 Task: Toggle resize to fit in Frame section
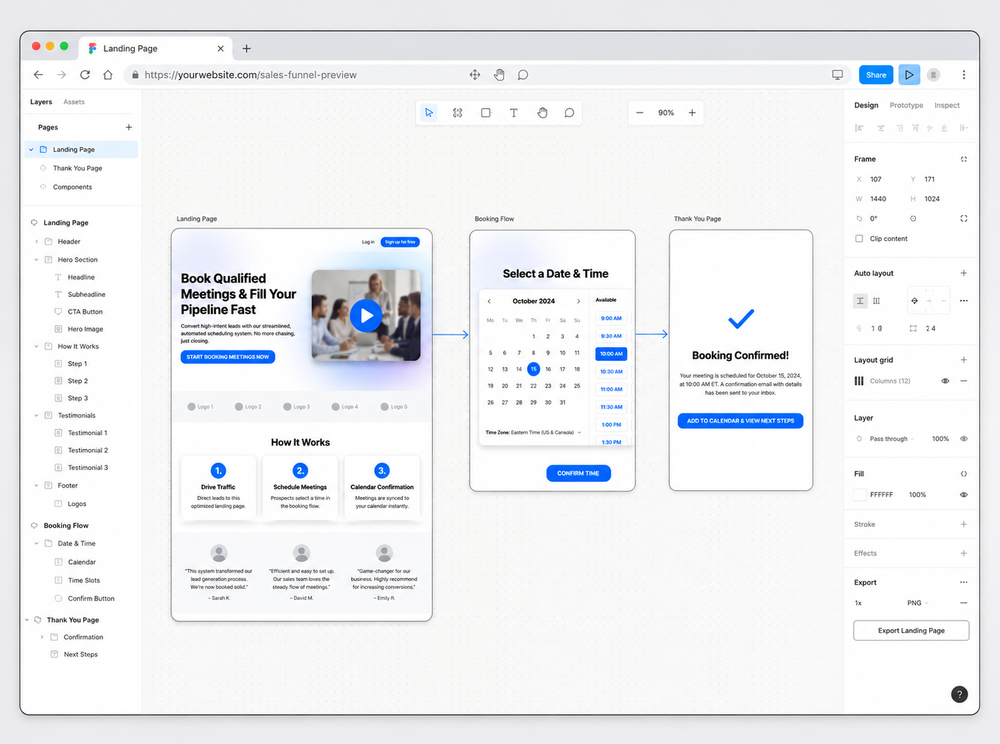pos(964,159)
